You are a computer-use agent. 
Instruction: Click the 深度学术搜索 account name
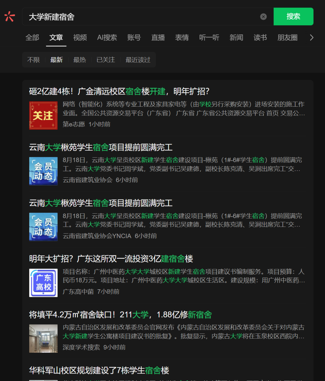click(81, 347)
